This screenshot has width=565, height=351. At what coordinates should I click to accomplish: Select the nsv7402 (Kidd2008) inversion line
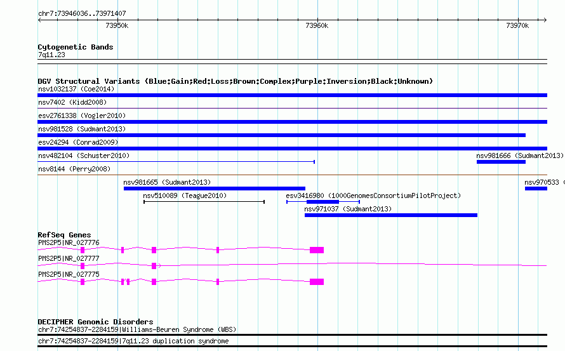coord(292,108)
